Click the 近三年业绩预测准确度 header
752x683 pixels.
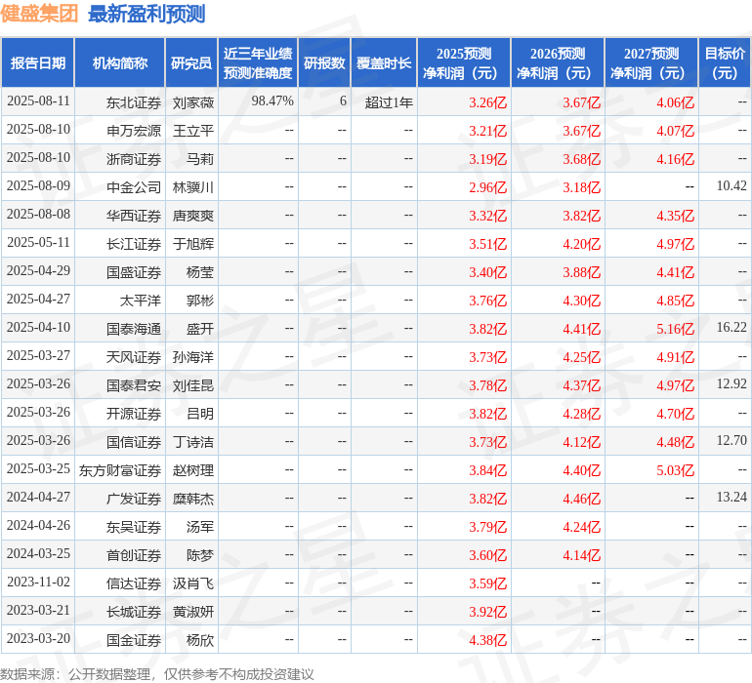pyautogui.click(x=258, y=63)
